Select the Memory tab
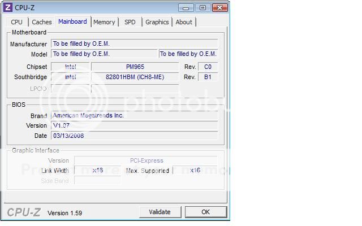Viewport: 362px width, 226px height. click(104, 22)
